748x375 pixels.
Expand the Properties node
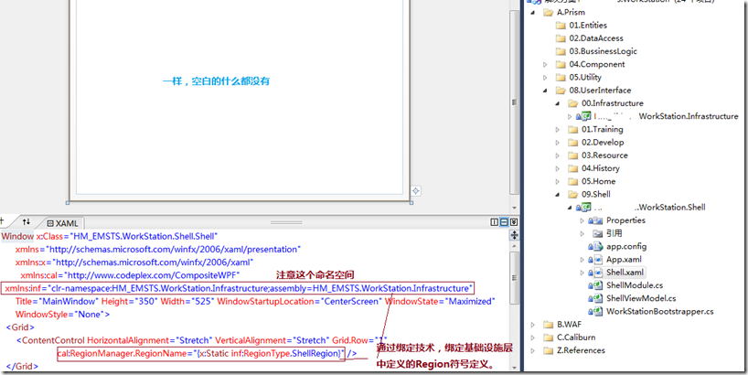[x=582, y=220]
